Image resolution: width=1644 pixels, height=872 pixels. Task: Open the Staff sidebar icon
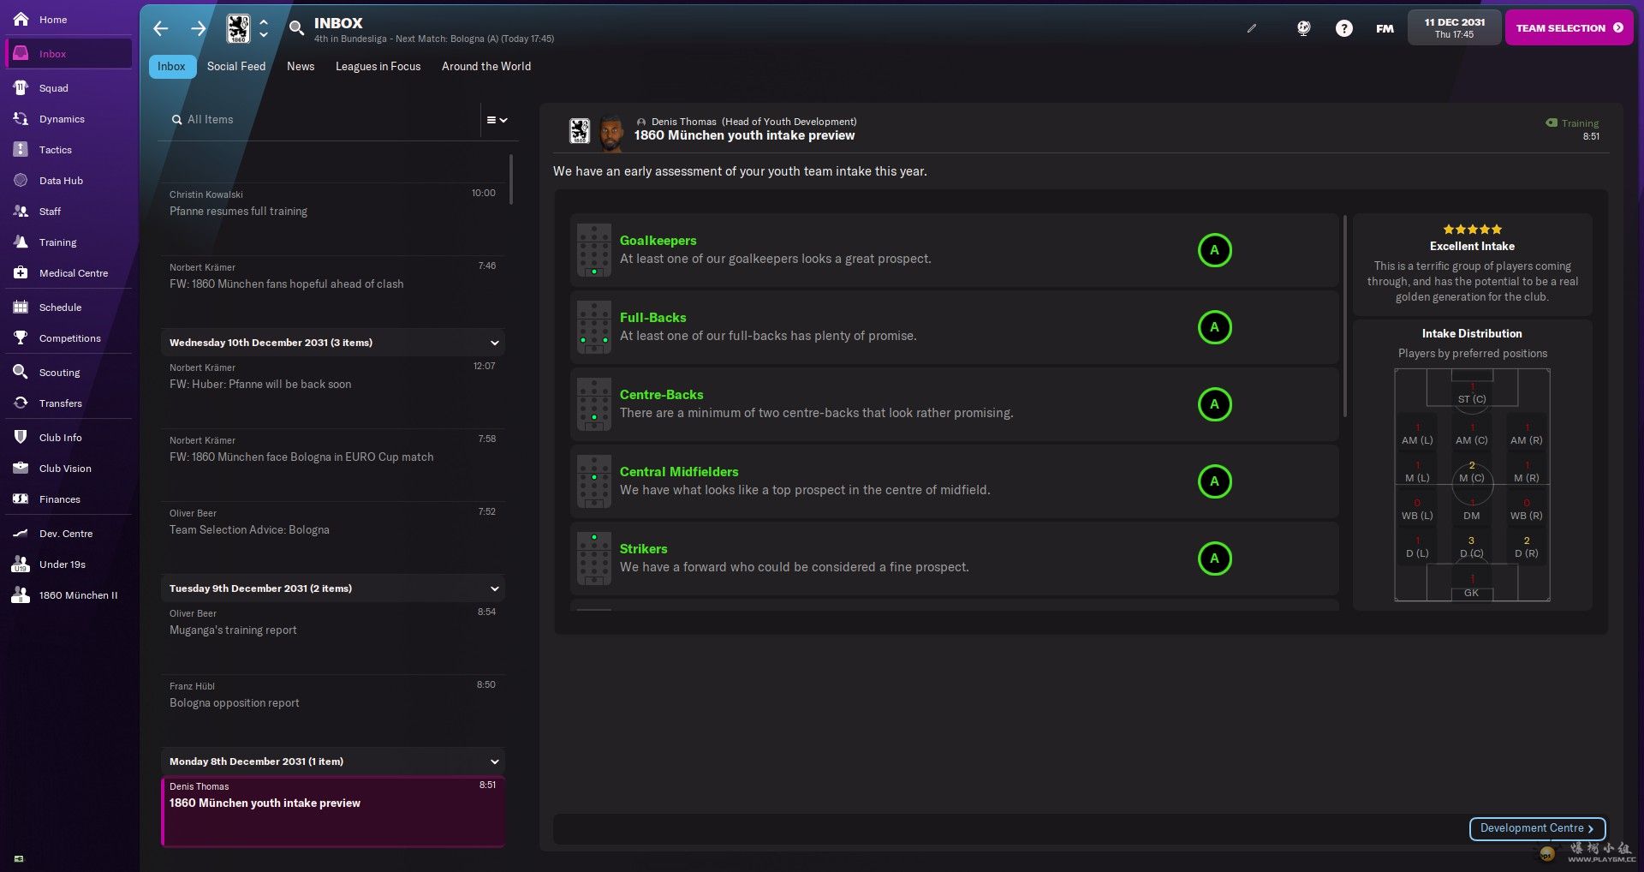coord(21,211)
